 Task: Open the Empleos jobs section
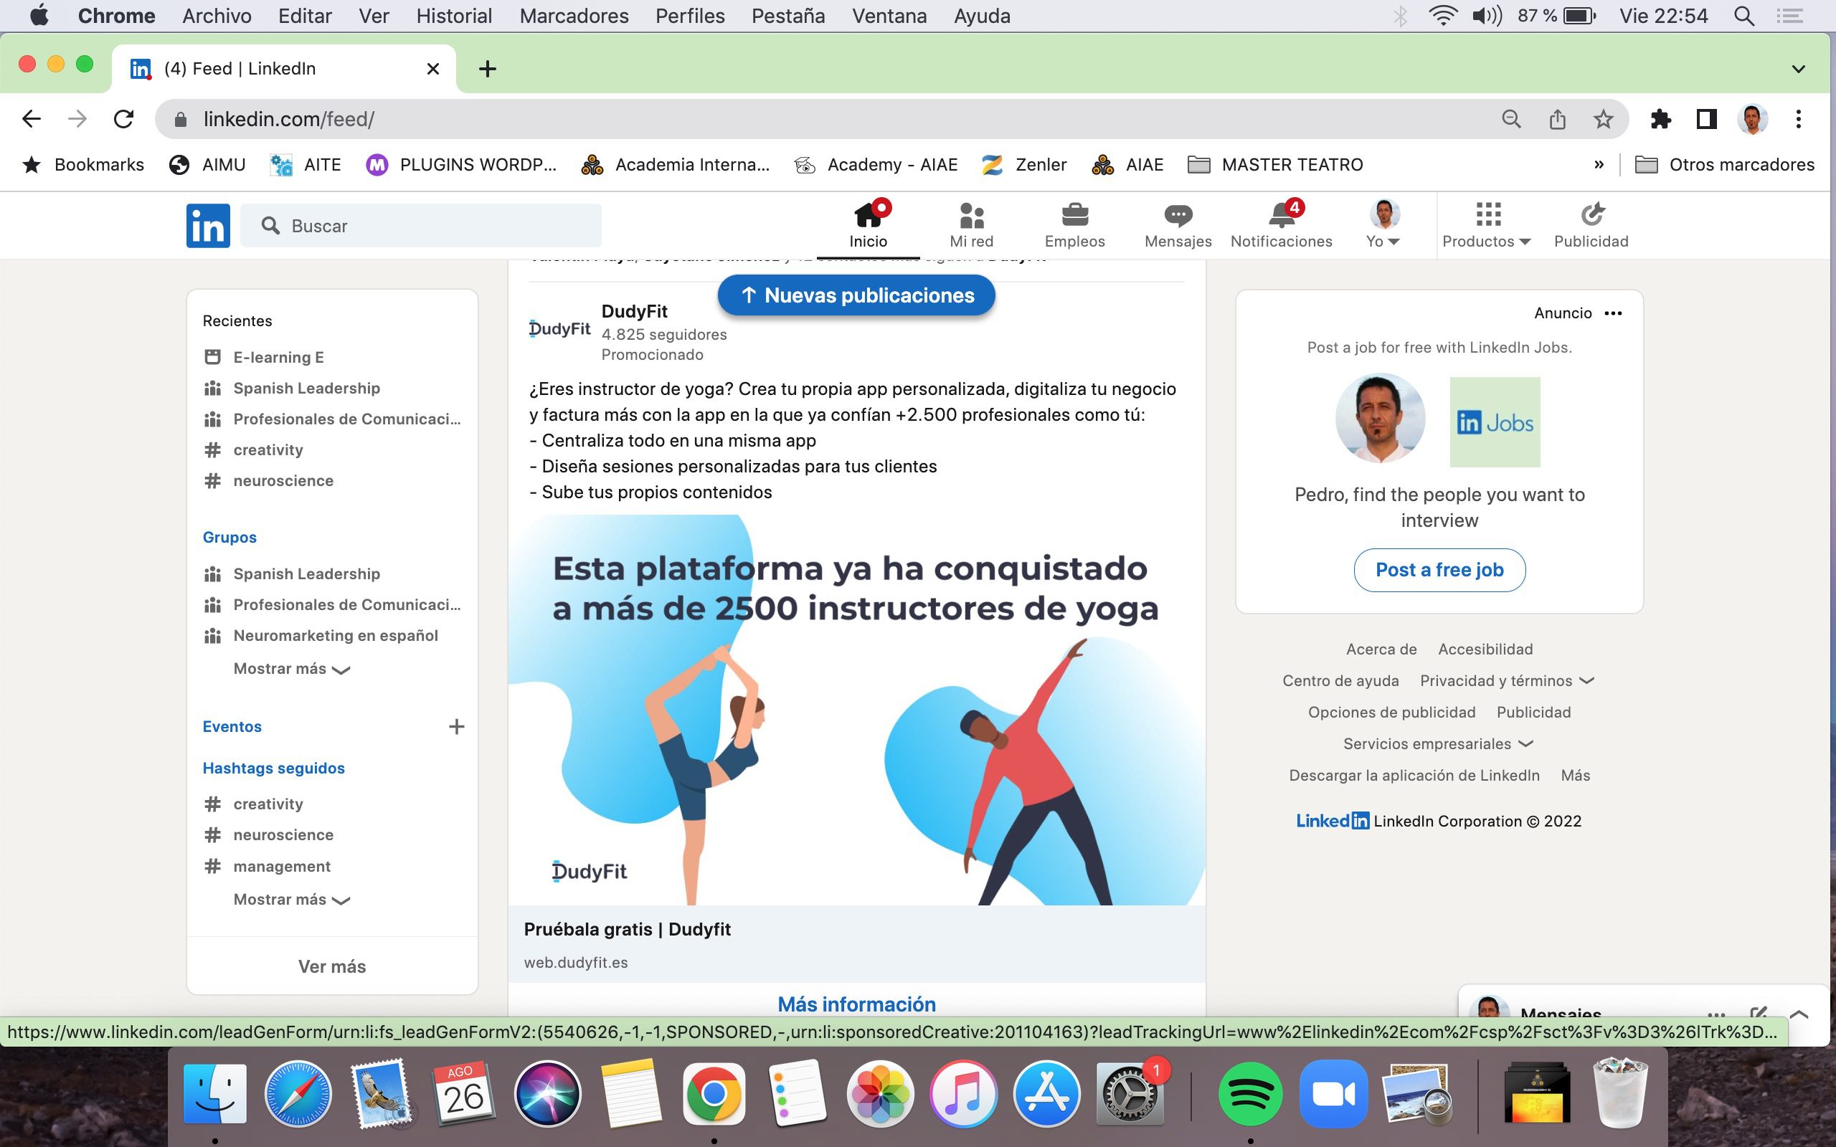(1074, 225)
